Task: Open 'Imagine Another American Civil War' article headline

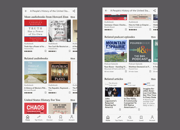Action: coord(150,93)
